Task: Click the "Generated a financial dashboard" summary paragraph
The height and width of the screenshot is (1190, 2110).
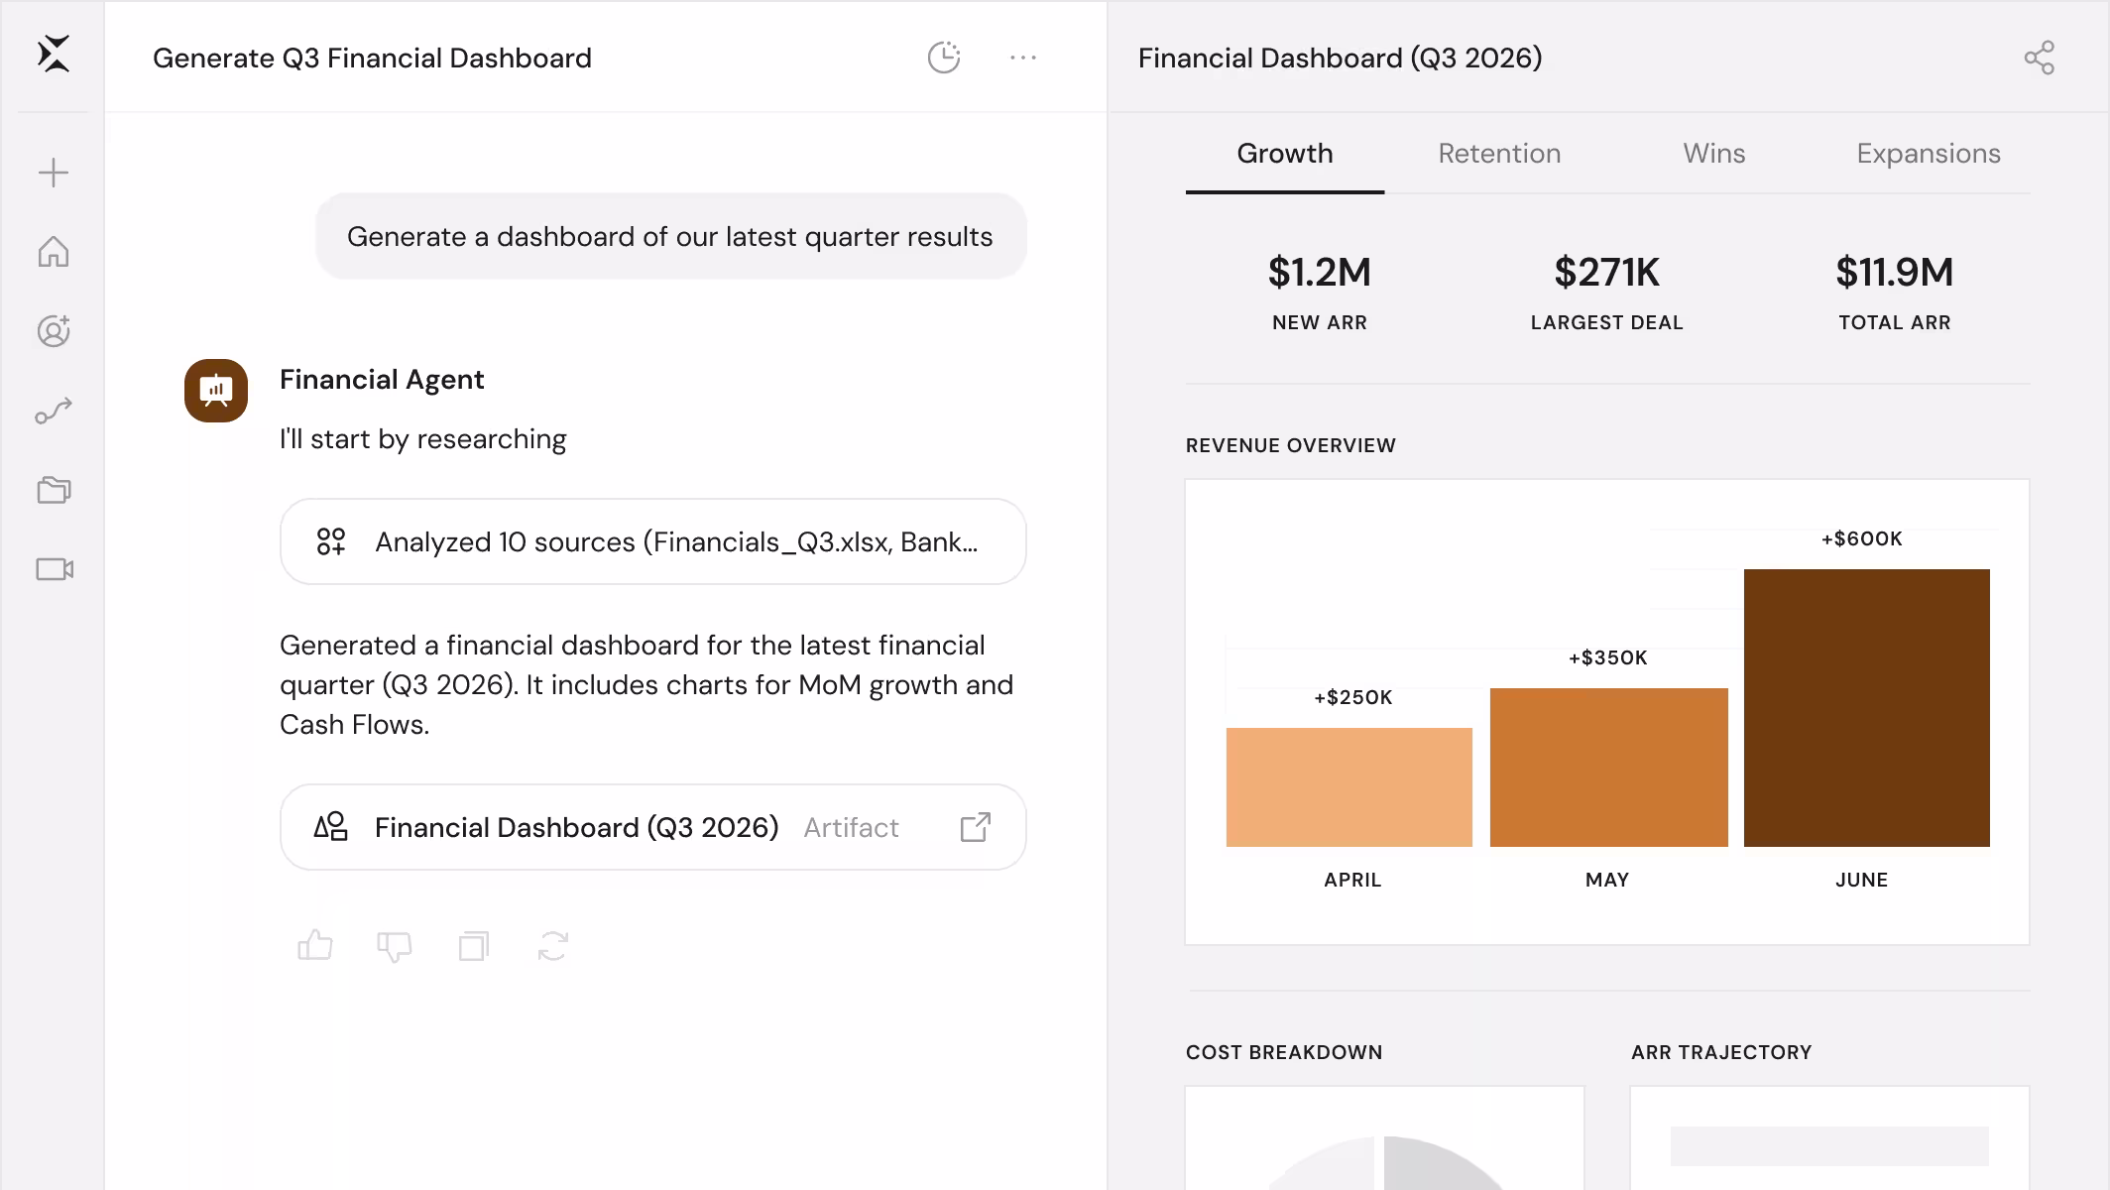Action: 646,684
